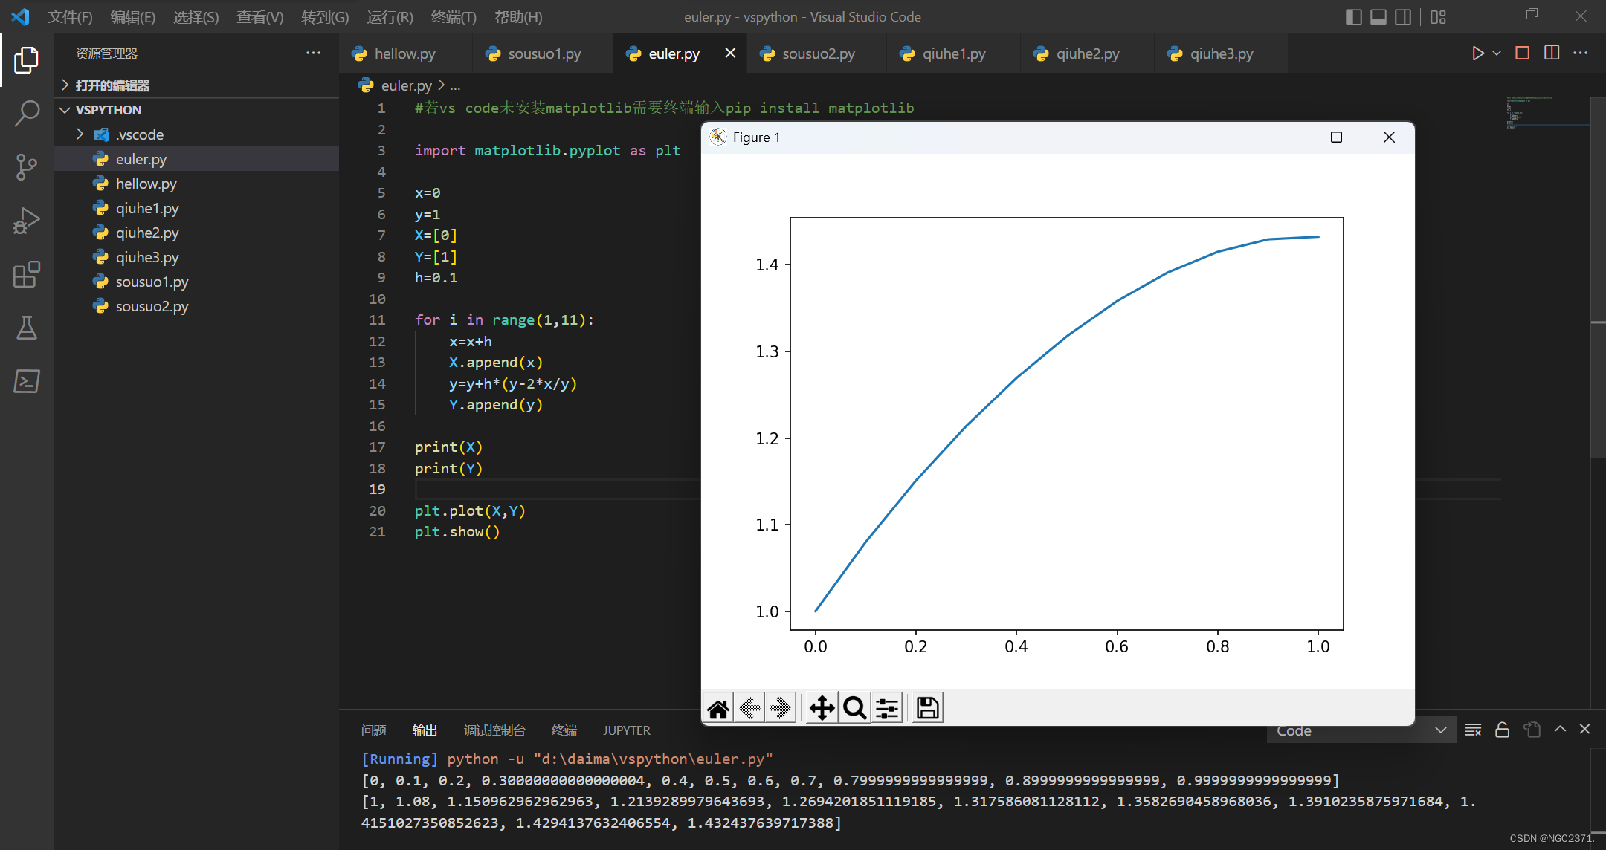Open the Testing flask view
The width and height of the screenshot is (1606, 850).
(x=27, y=328)
